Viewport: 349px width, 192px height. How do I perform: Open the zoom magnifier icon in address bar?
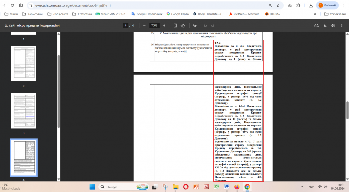point(270,5)
